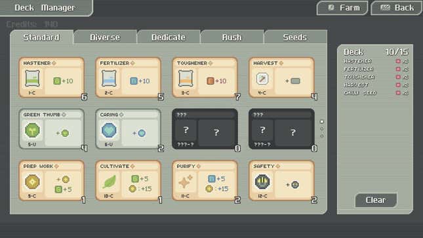Click the Hastener card's green field icon
The height and width of the screenshot is (238, 423).
pos(32,79)
